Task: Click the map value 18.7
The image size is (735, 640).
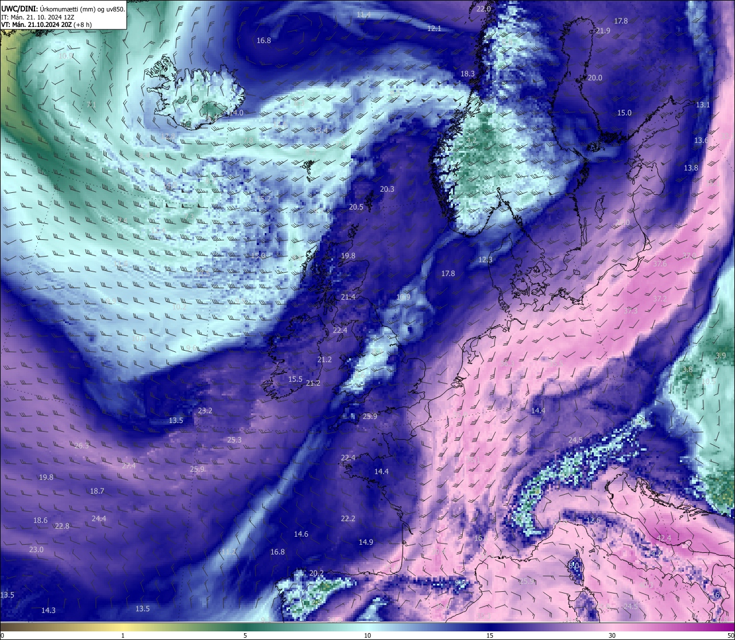Action: [97, 491]
